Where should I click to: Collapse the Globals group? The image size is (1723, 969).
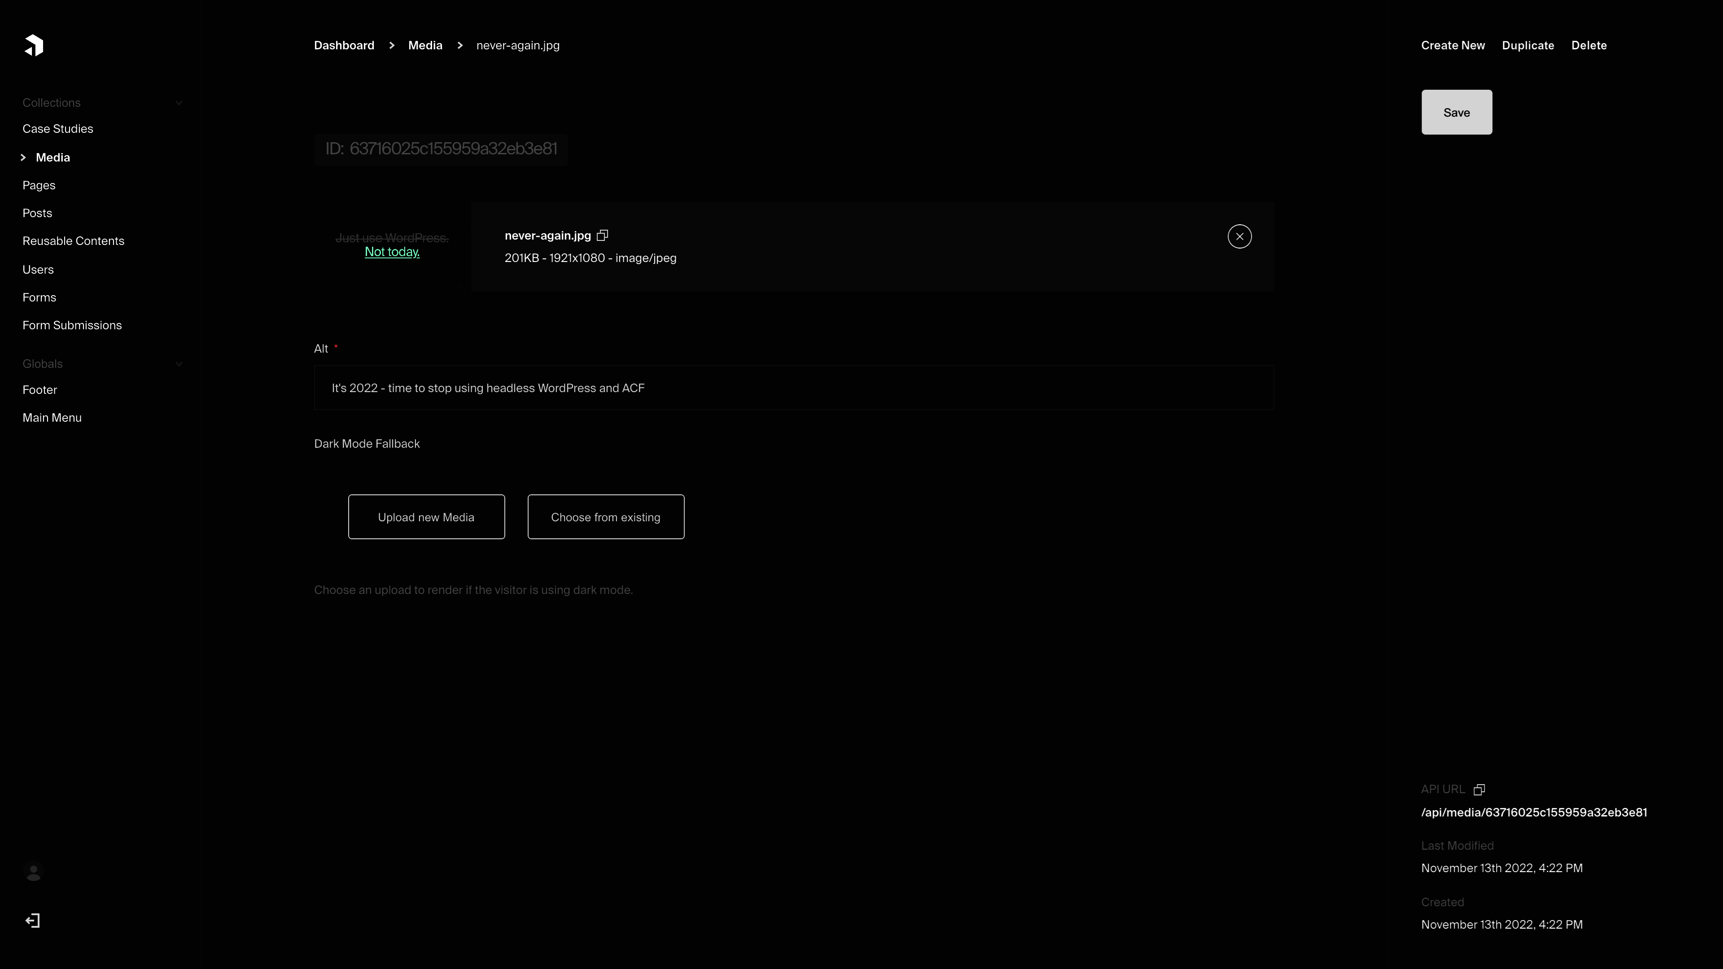pos(179,364)
